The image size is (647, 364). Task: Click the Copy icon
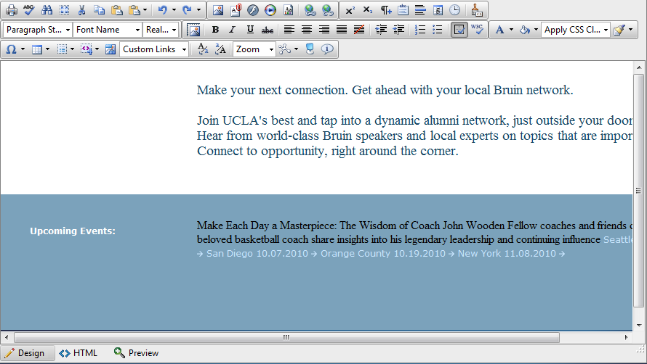[99, 10]
